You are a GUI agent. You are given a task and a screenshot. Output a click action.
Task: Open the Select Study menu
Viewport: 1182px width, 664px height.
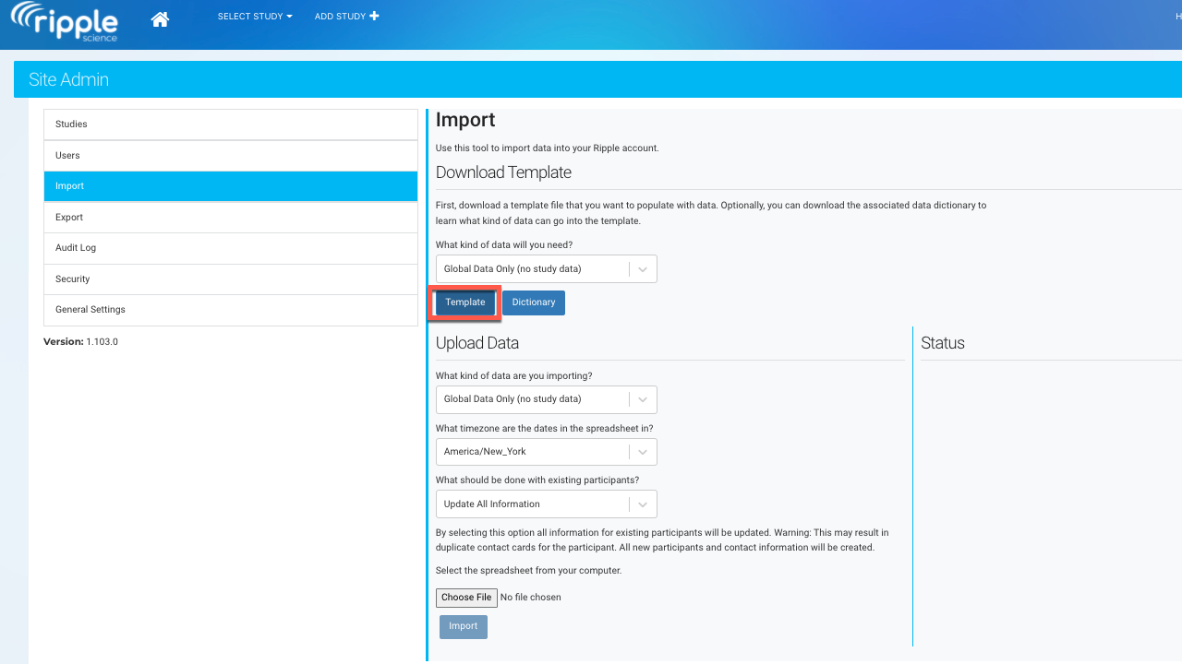tap(254, 17)
